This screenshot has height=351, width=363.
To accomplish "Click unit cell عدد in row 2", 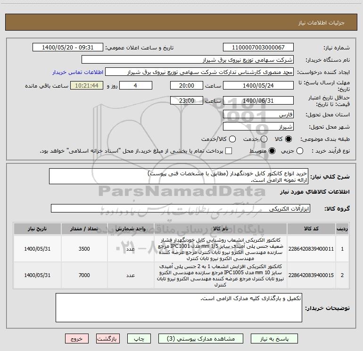I will [131, 275].
